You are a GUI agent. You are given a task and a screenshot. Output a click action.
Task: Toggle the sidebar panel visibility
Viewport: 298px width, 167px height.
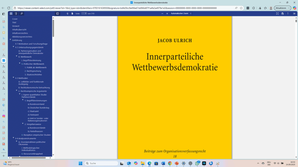58,13
